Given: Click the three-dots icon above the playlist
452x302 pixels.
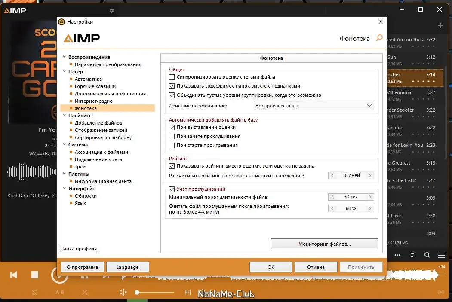Looking at the screenshot, I should [x=398, y=255].
